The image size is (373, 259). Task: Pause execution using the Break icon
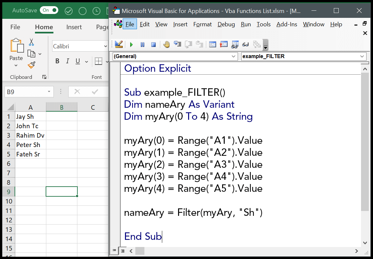coord(142,44)
